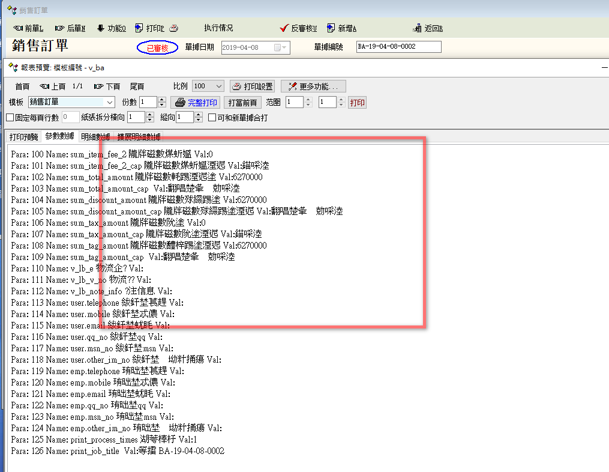This screenshot has height=472, width=609.
Task: Click 反審核 to un-approve the order
Action: 285,28
